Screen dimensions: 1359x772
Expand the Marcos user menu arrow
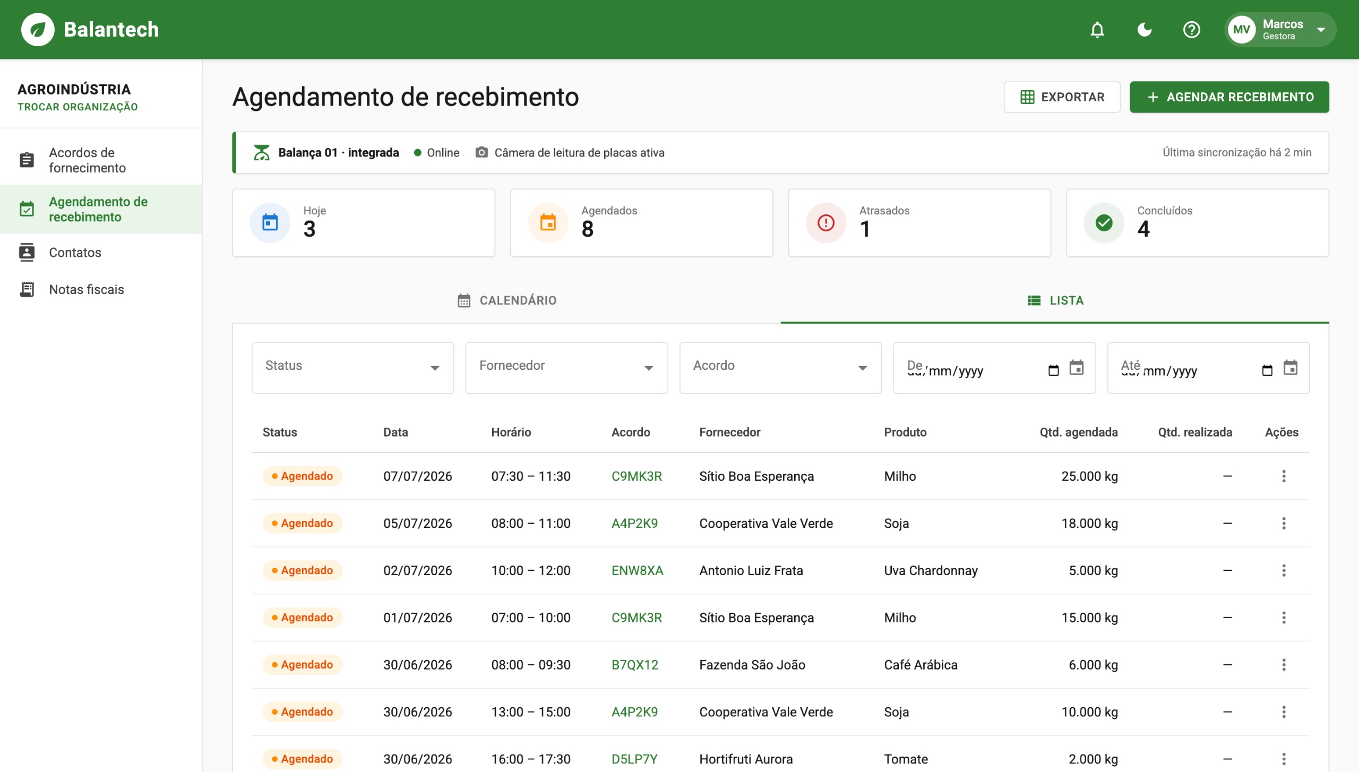coord(1321,30)
